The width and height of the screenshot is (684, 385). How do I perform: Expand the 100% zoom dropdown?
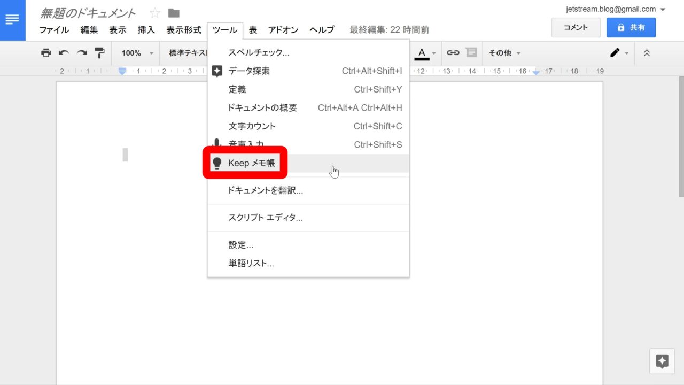pos(137,53)
